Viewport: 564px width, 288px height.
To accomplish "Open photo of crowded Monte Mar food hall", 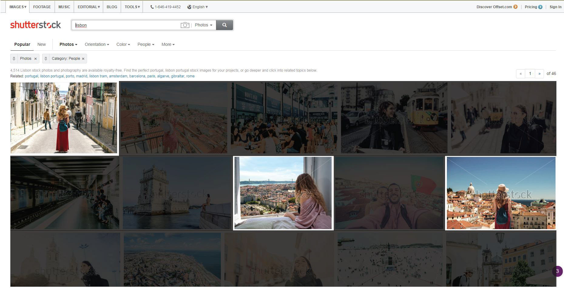I will [x=284, y=118].
